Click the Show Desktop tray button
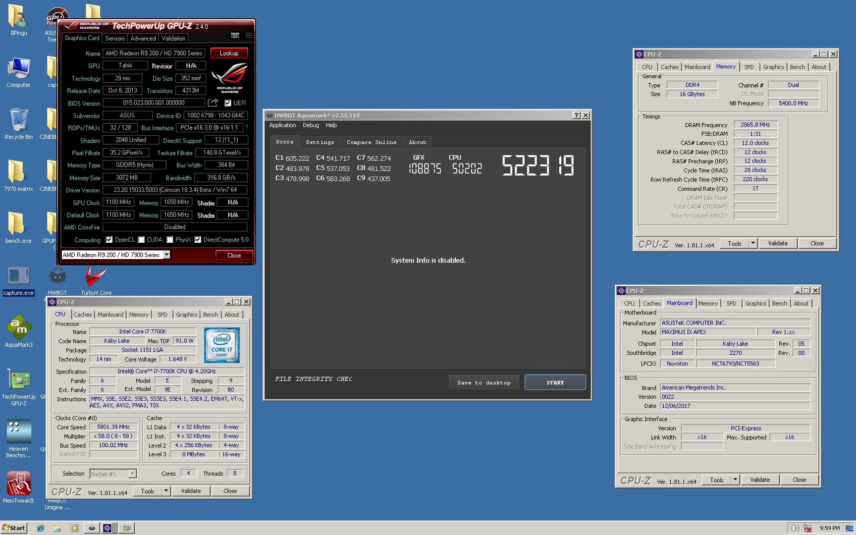The width and height of the screenshot is (856, 535). point(850,528)
